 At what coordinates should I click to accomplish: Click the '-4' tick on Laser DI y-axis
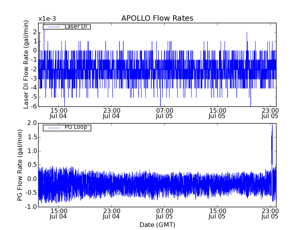click(x=34, y=88)
